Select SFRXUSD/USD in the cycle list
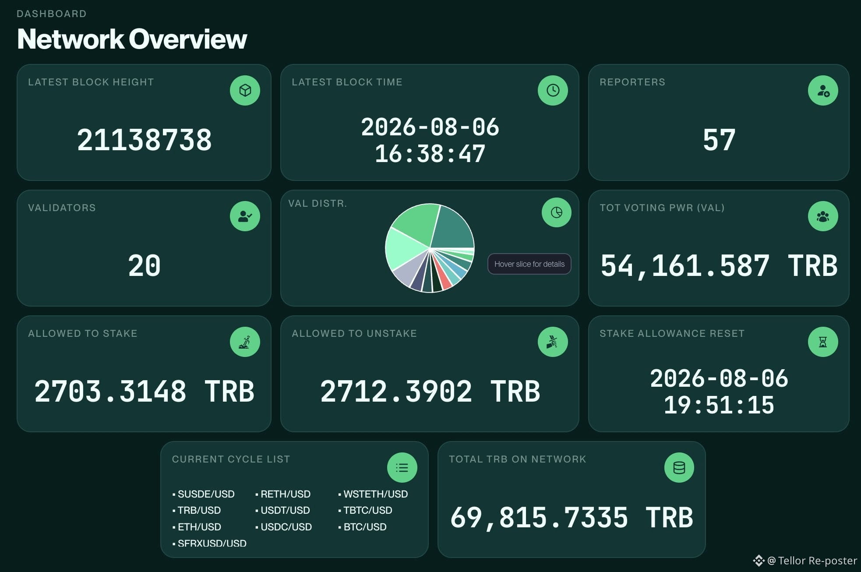The image size is (861, 572). pos(212,543)
